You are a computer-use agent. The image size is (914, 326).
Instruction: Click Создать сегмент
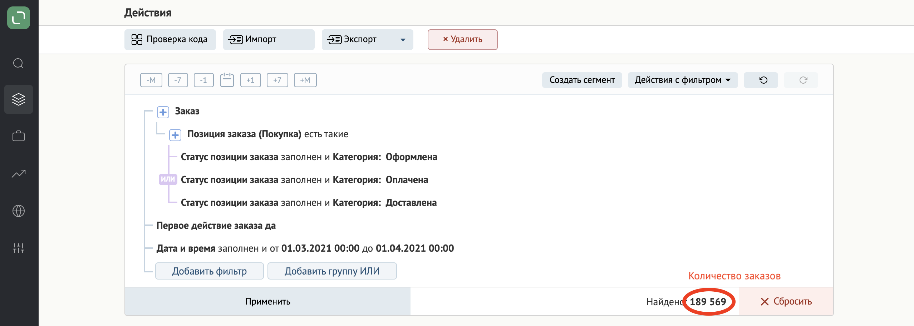coord(582,80)
